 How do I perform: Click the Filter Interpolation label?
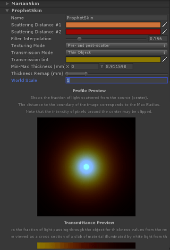click(x=31, y=39)
